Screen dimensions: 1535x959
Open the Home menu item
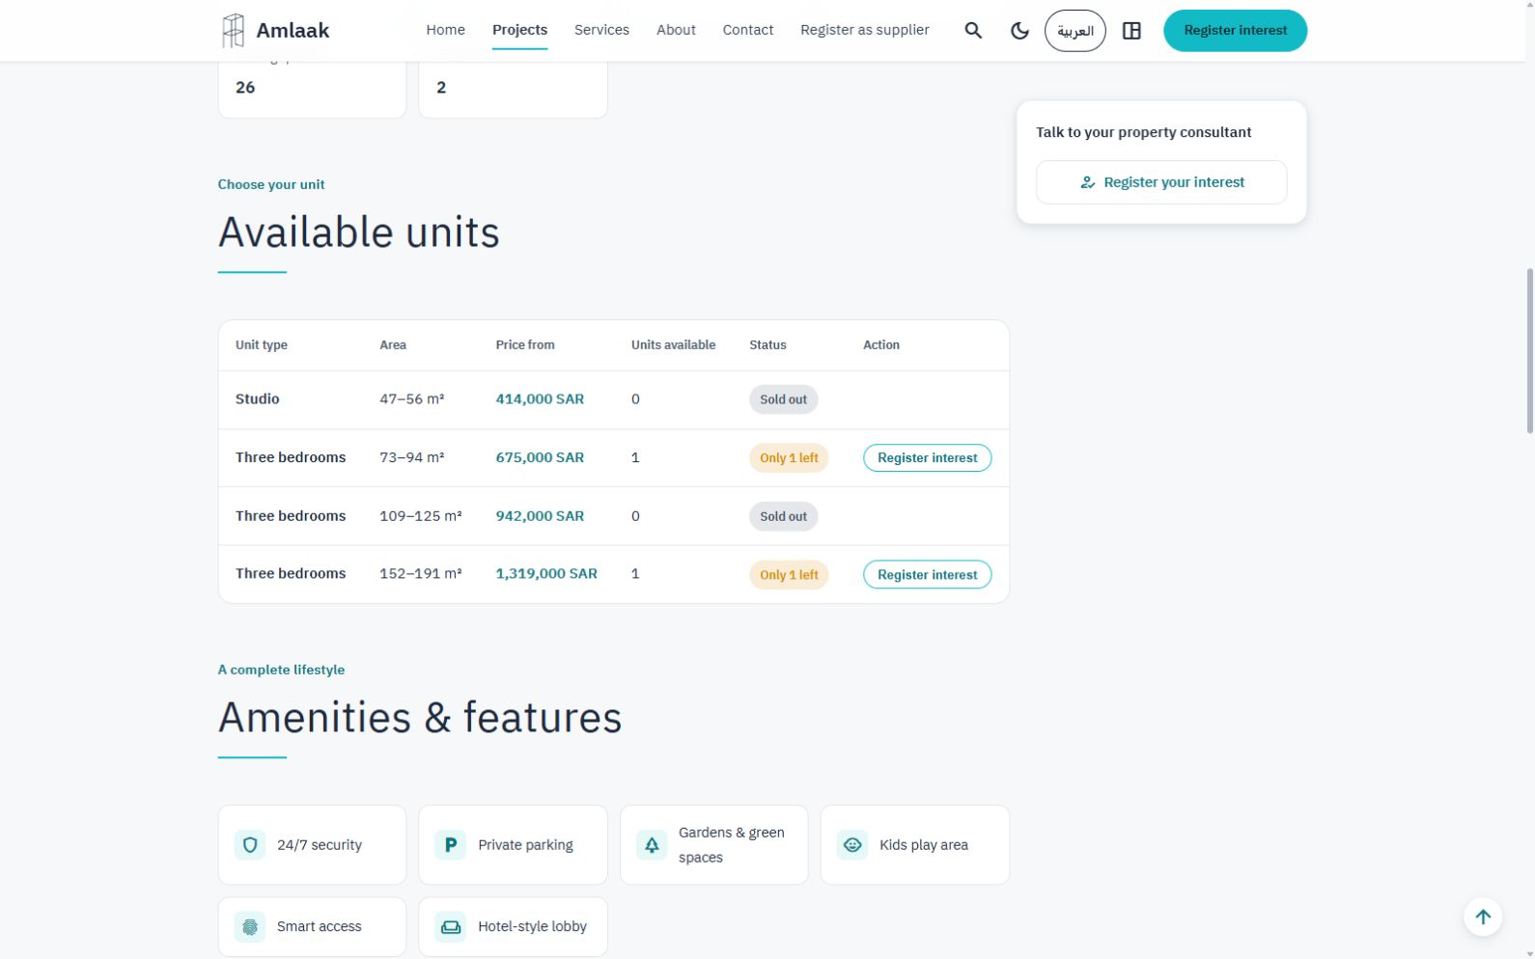click(x=445, y=30)
